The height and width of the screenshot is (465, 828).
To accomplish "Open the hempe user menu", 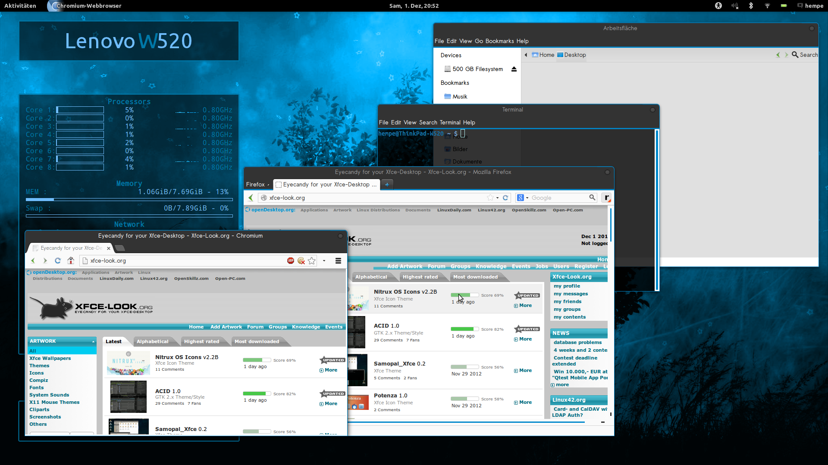I will point(810,6).
